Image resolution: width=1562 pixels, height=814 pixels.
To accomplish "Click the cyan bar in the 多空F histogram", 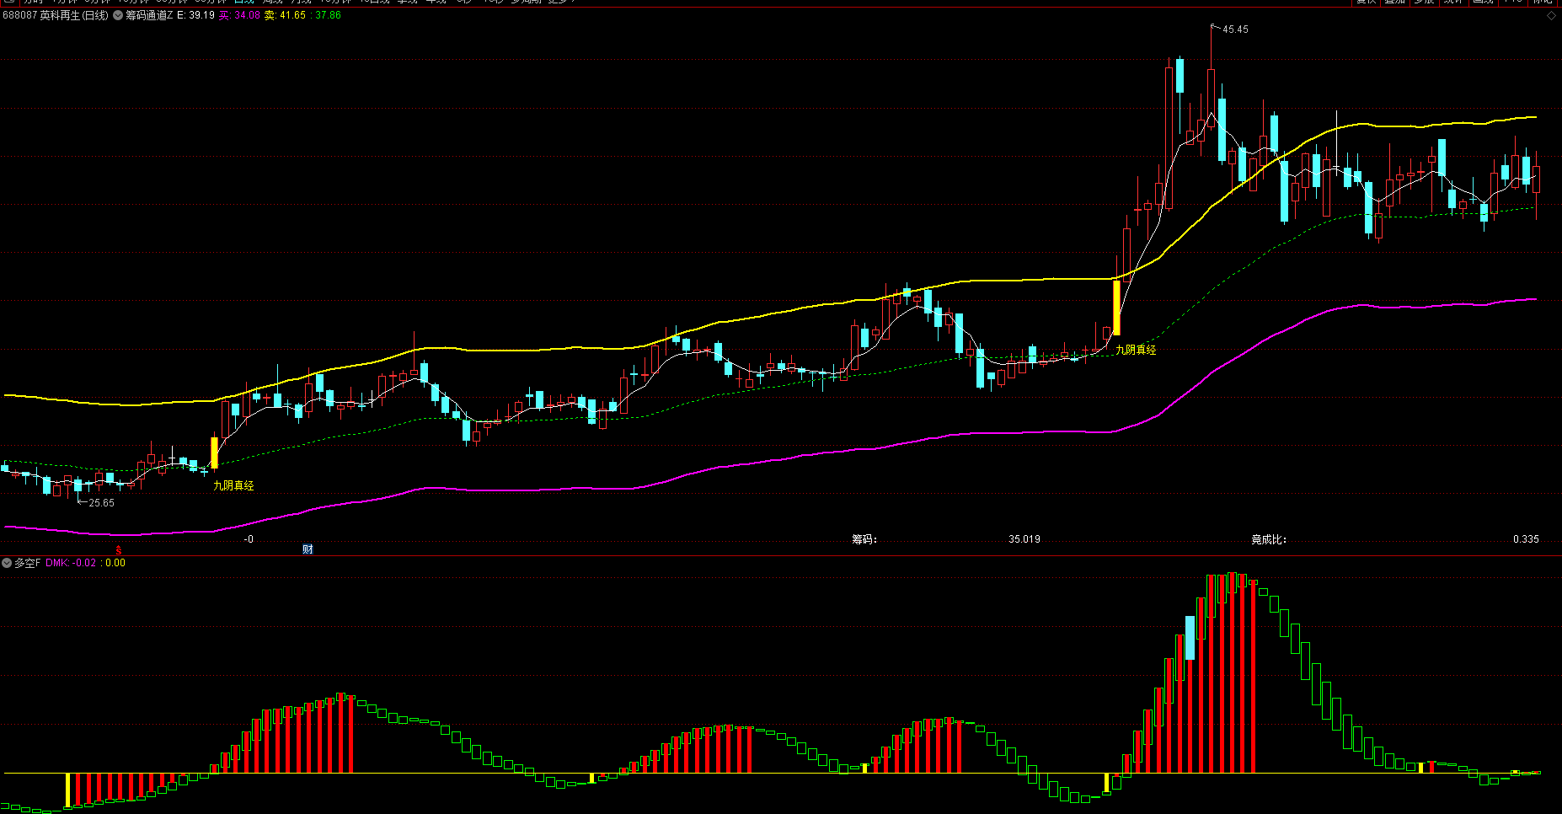I will 1190,638.
